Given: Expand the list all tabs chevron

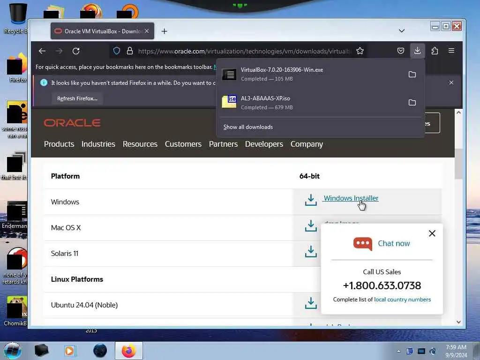Looking at the screenshot, I should 402,31.
